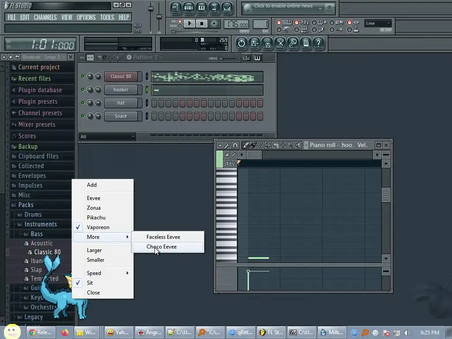Open the All channel filter dropdown
The image size is (452, 339).
point(107,137)
